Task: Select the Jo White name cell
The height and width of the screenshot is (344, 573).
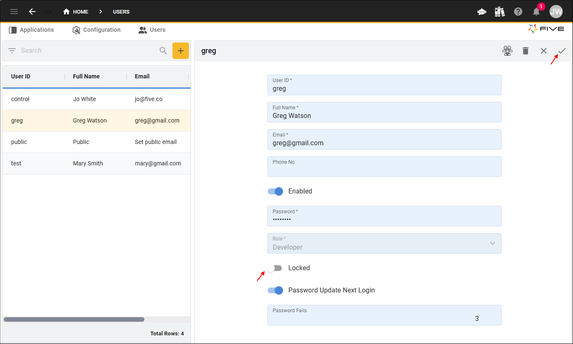Action: [85, 99]
